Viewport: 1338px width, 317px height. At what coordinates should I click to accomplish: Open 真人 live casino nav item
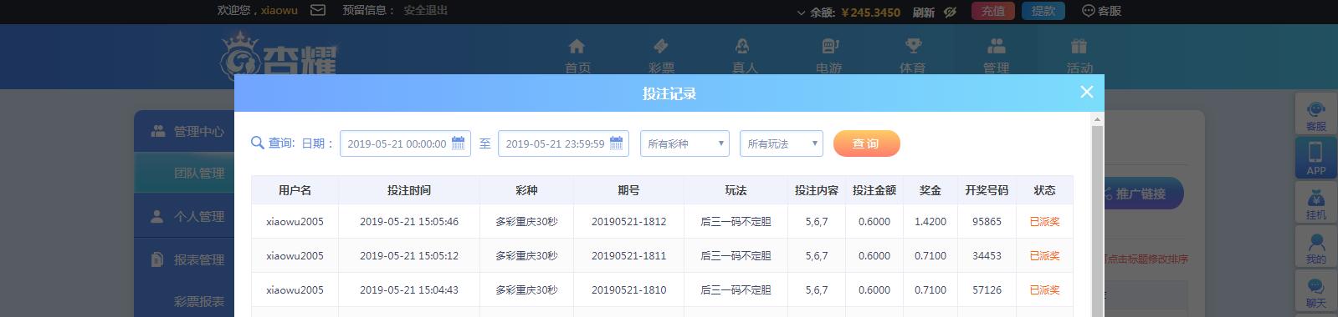745,56
